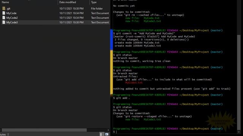Click the .git File folder type cell

point(97,9)
